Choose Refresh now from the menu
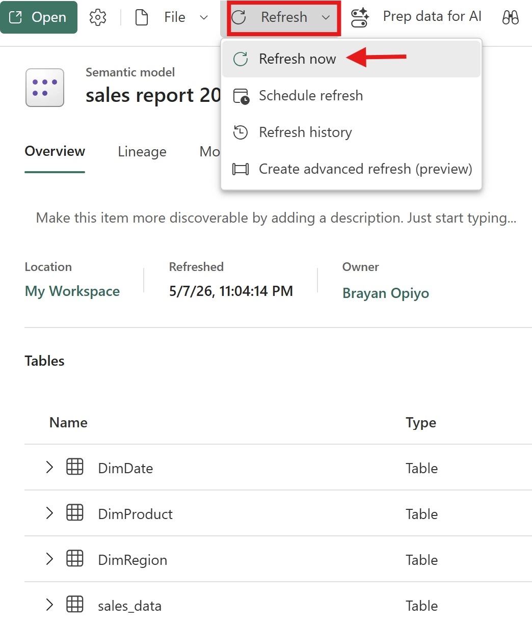This screenshot has height=626, width=532. coord(352,59)
